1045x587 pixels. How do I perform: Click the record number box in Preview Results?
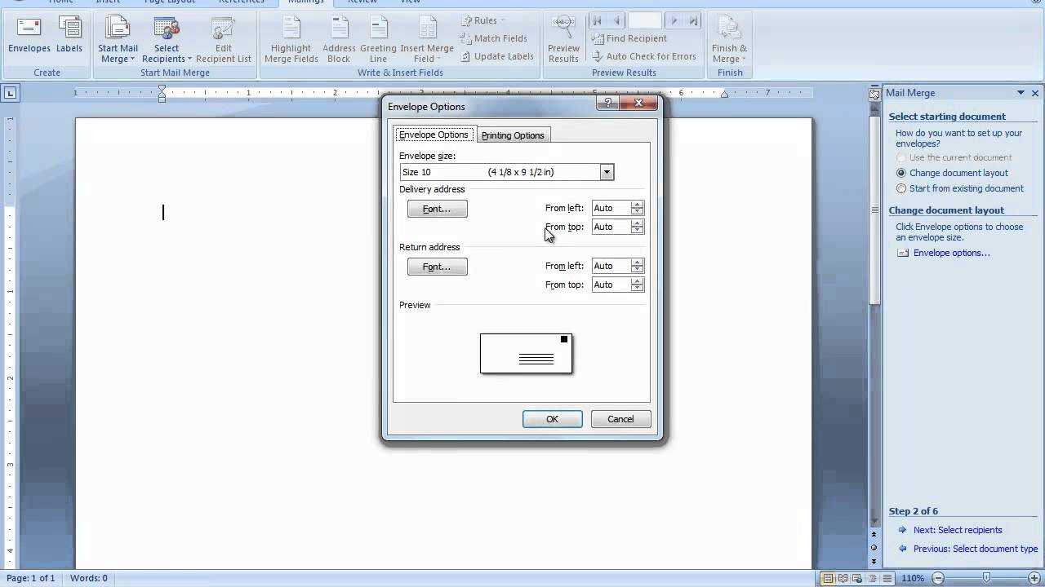pyautogui.click(x=645, y=20)
